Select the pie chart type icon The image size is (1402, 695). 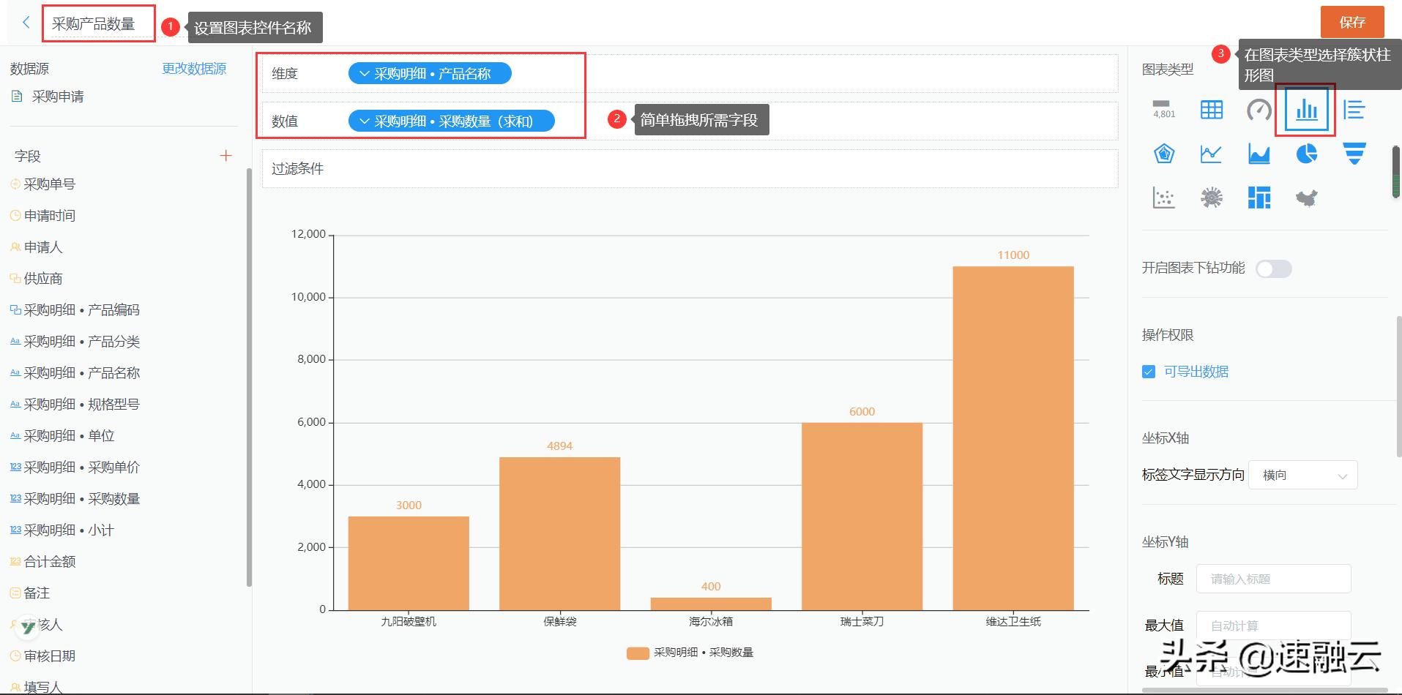1306,154
